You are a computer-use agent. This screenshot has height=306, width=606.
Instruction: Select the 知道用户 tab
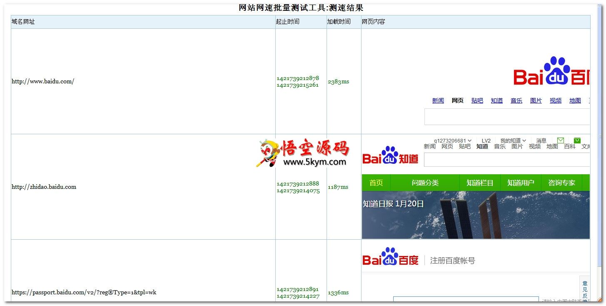tap(521, 183)
